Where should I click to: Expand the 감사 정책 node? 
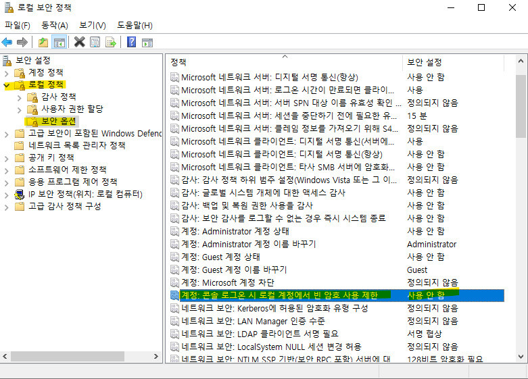[19, 97]
